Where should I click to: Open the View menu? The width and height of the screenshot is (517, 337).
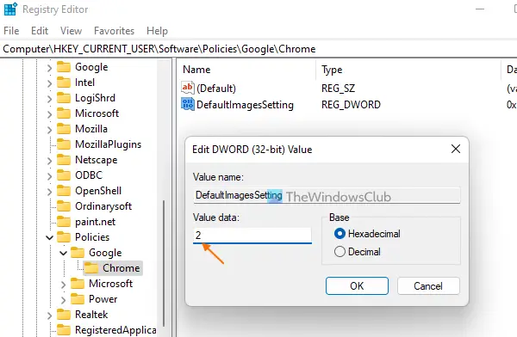click(71, 31)
